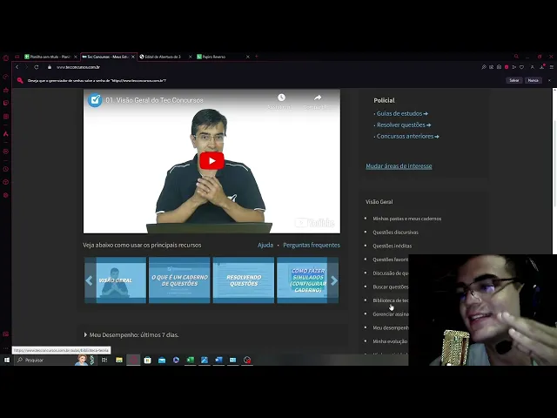Open Task View on the taskbar
This screenshot has height=418, width=557.
tap(104, 360)
